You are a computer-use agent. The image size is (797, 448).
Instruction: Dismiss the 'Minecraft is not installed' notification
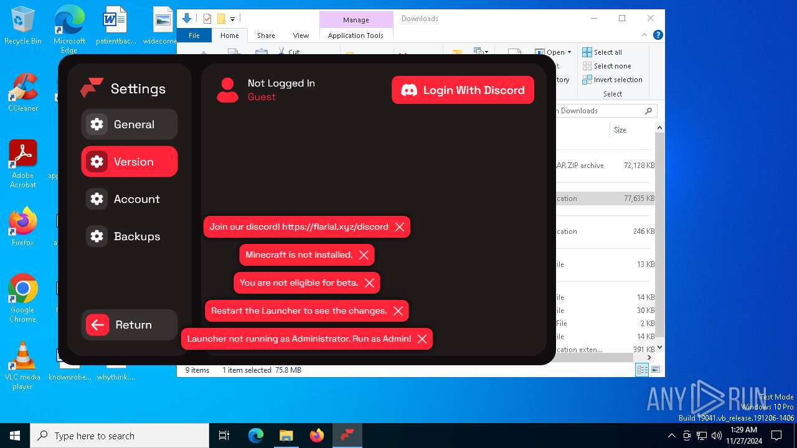point(364,255)
